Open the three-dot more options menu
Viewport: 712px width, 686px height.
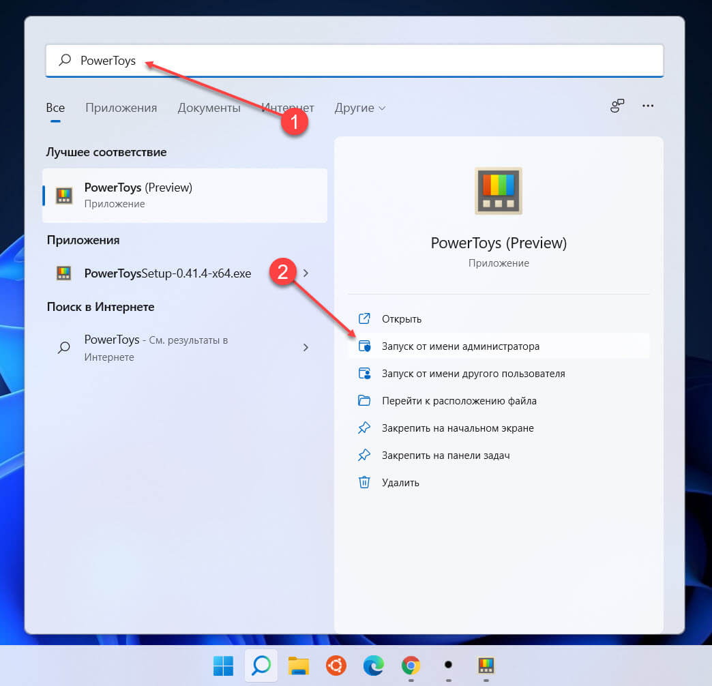point(648,106)
